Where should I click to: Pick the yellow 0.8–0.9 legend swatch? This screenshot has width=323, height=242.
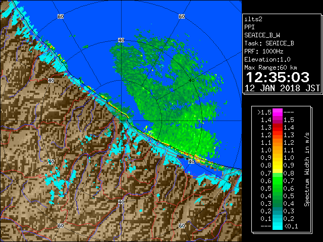tap(278, 165)
